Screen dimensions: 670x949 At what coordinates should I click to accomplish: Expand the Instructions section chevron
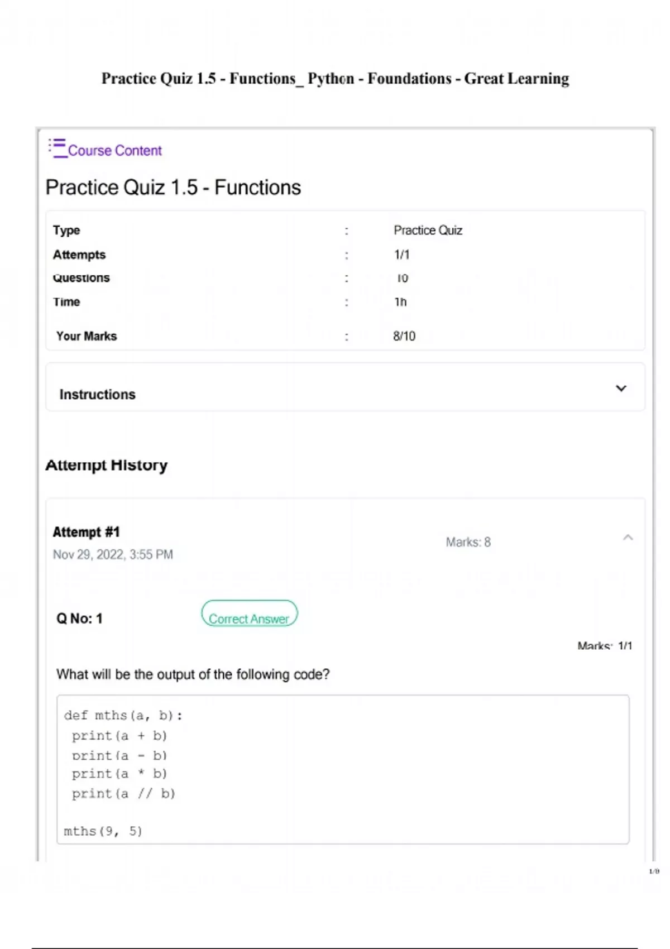pyautogui.click(x=621, y=388)
